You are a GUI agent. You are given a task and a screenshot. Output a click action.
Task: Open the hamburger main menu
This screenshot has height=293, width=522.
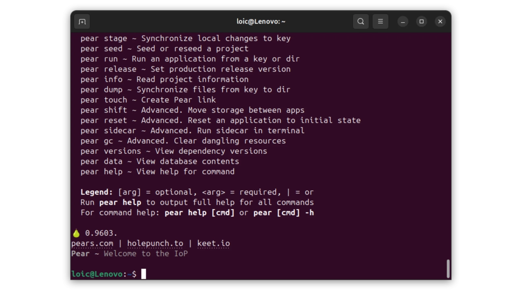coord(380,22)
